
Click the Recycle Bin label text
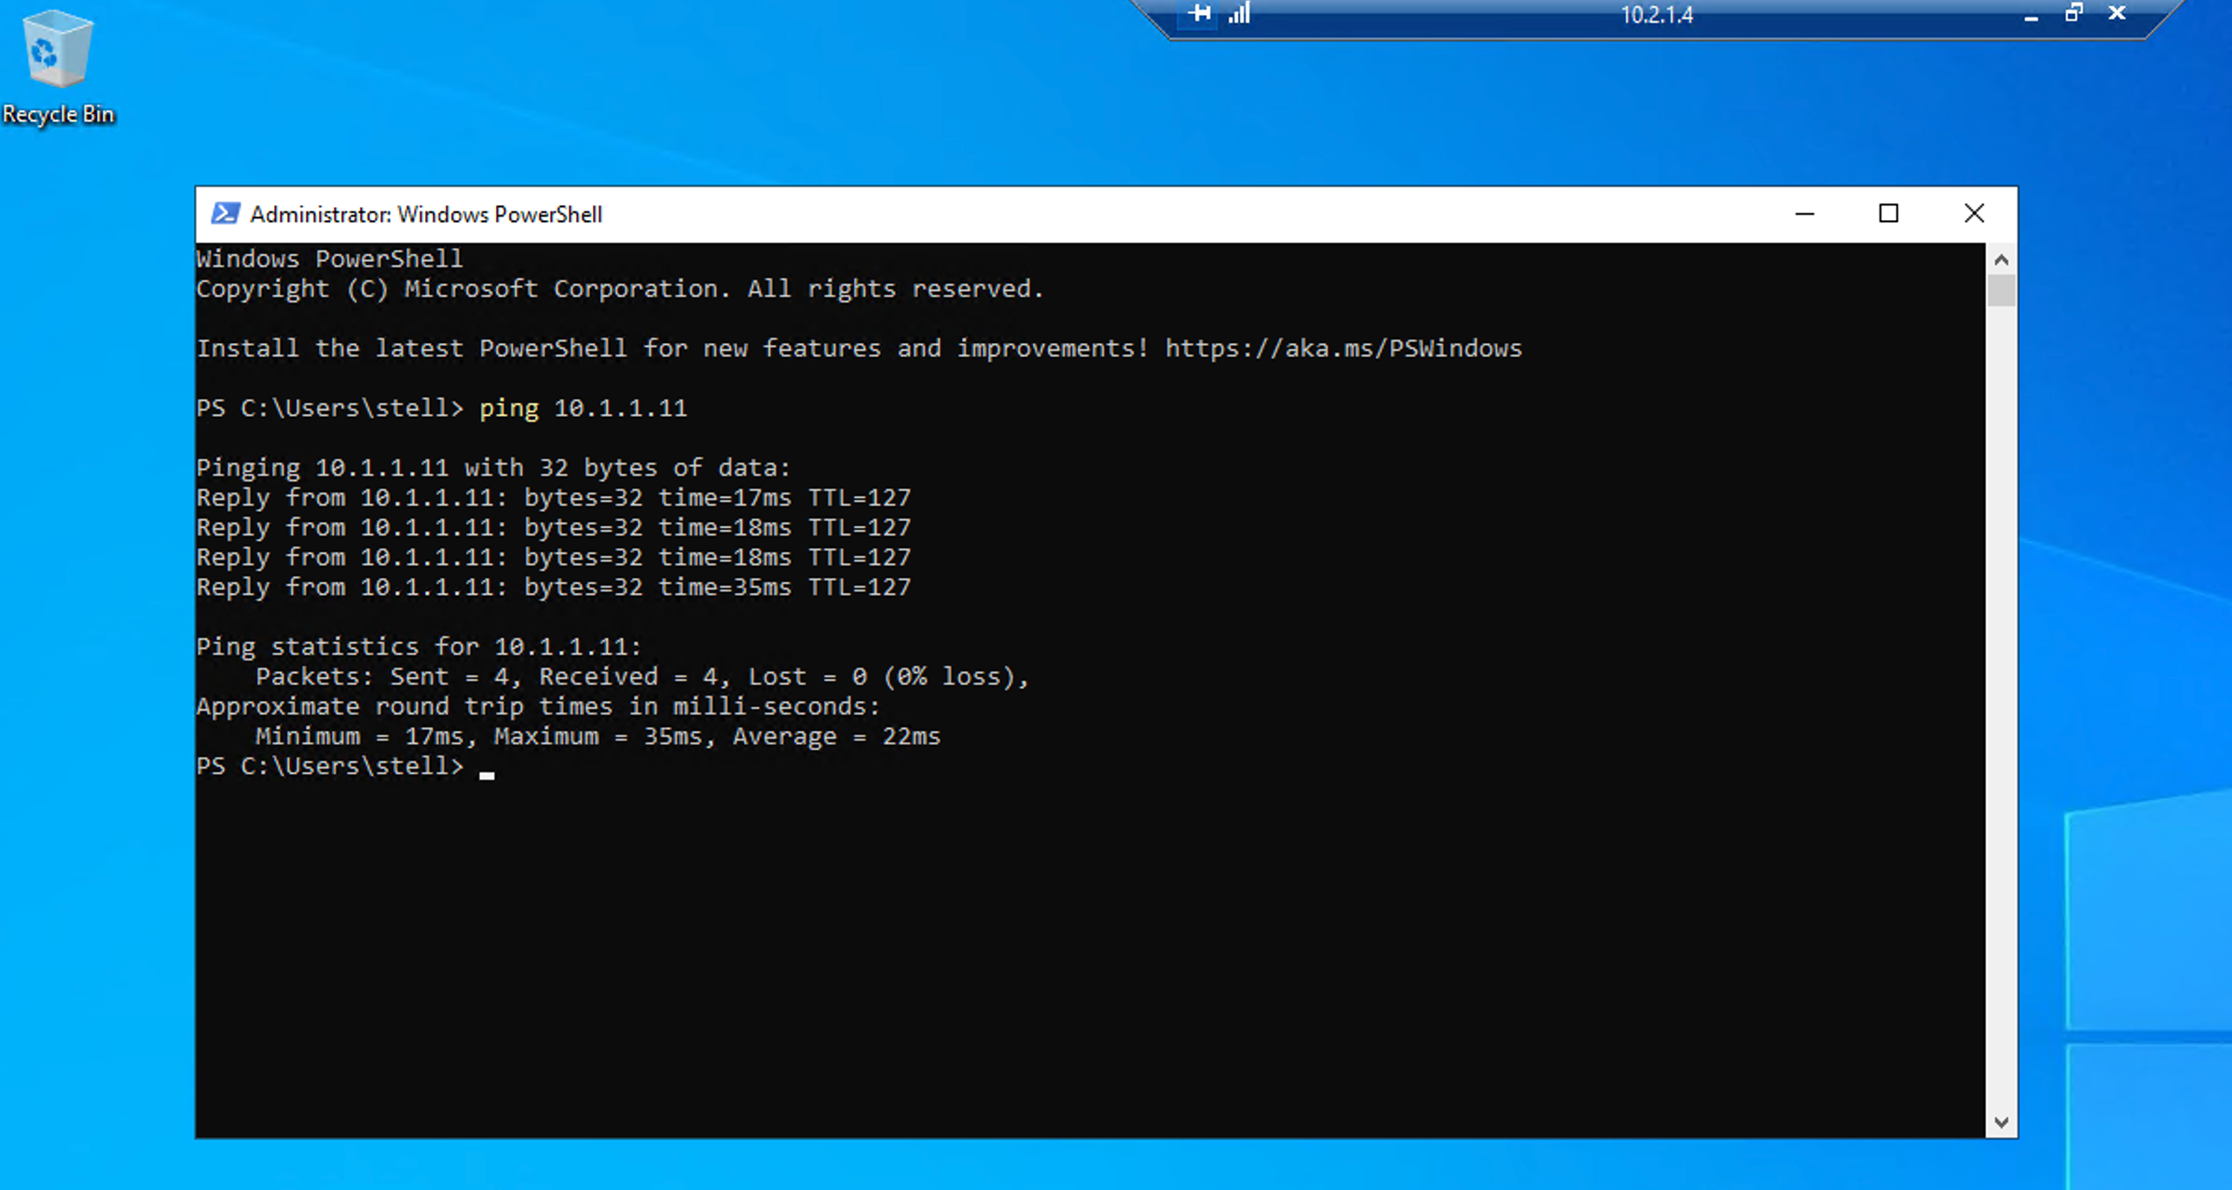[58, 114]
